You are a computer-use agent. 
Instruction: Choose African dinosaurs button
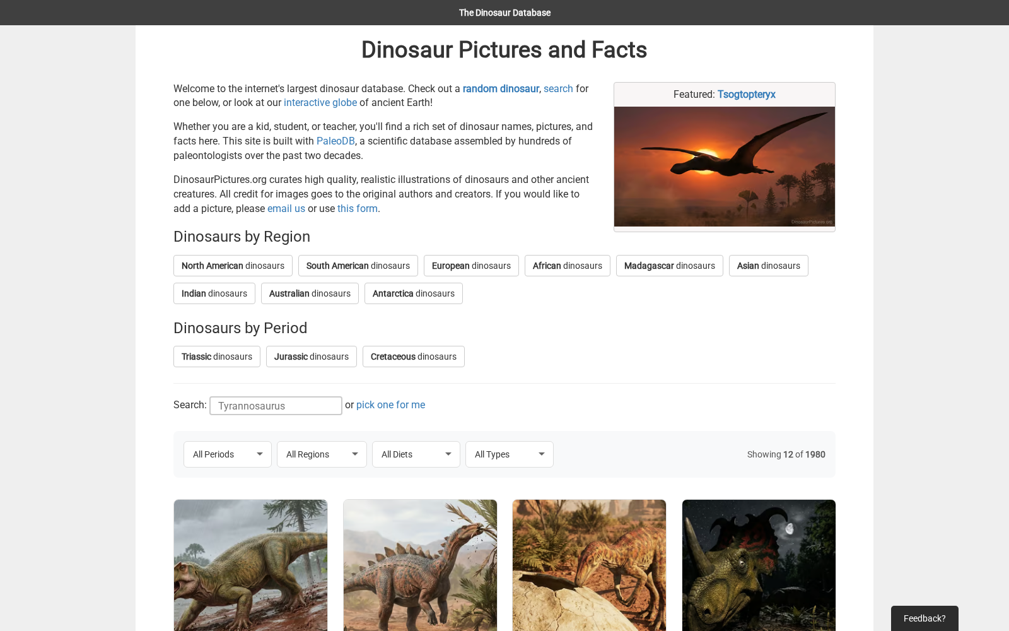(568, 266)
